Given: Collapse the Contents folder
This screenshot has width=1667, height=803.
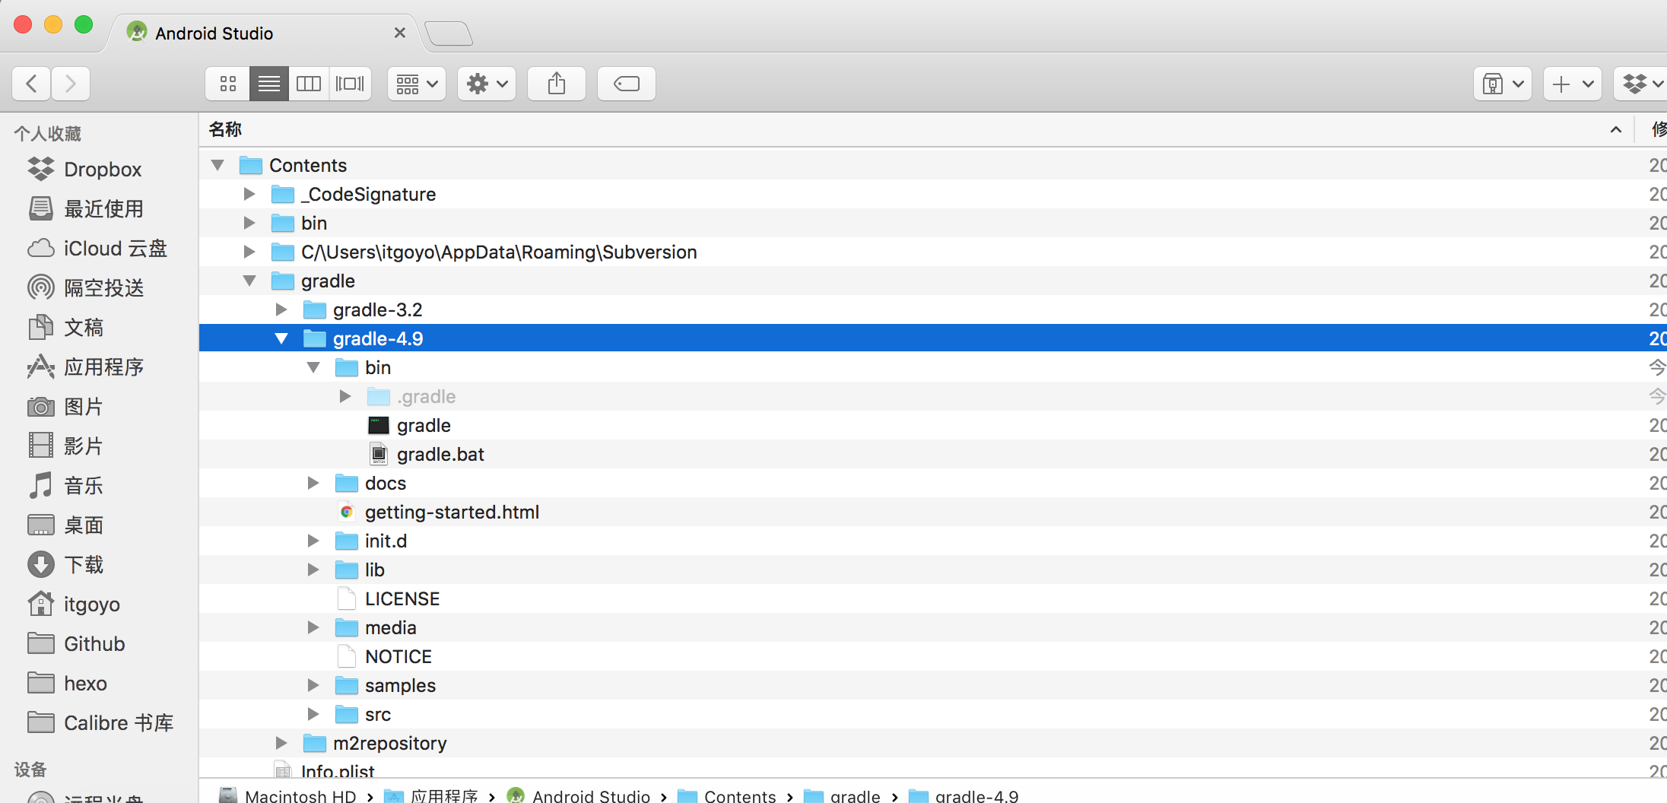Looking at the screenshot, I should pos(218,165).
